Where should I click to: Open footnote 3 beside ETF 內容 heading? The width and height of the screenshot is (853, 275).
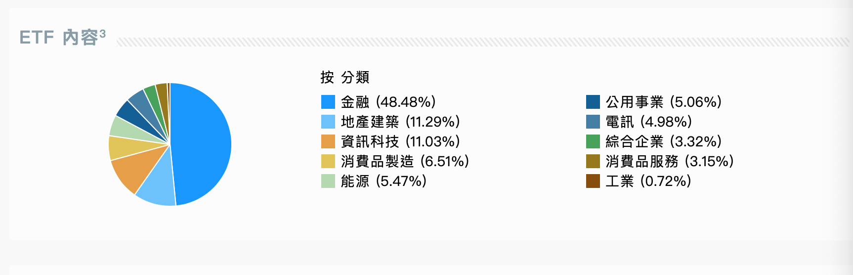(x=102, y=34)
